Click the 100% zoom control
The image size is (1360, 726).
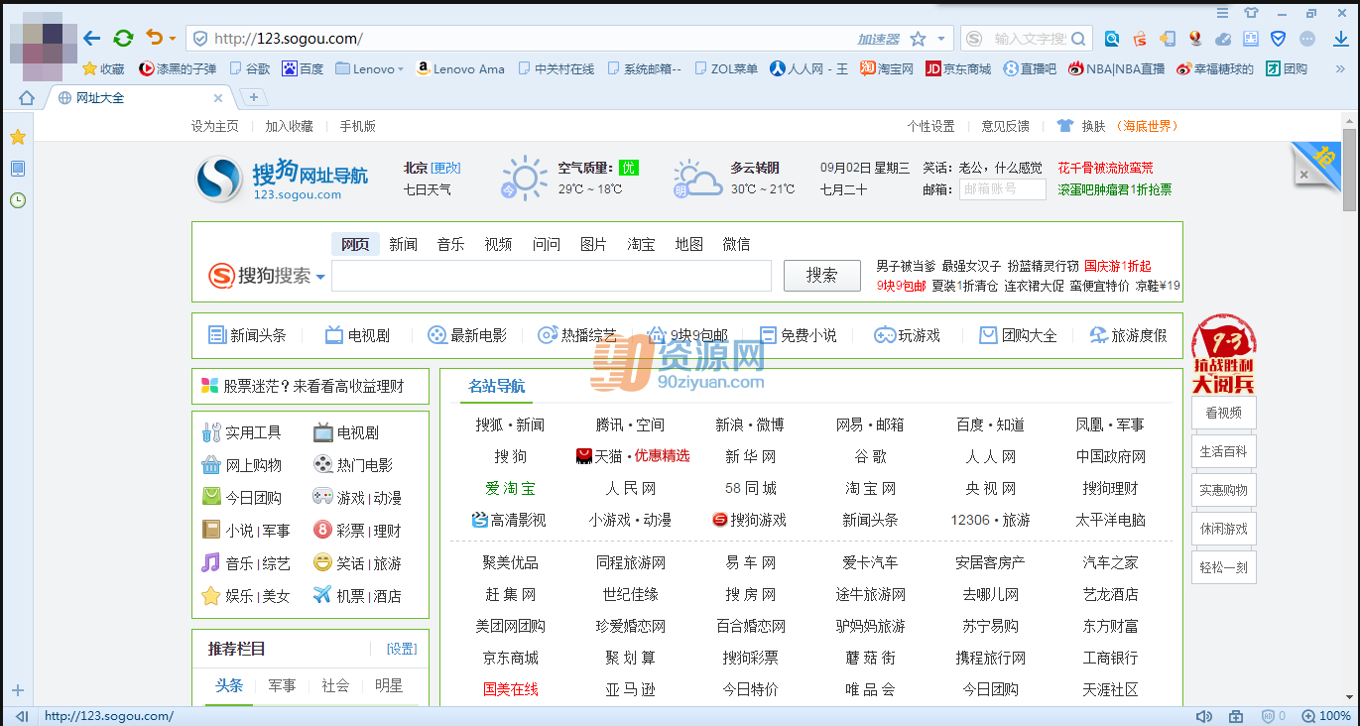pos(1326,716)
